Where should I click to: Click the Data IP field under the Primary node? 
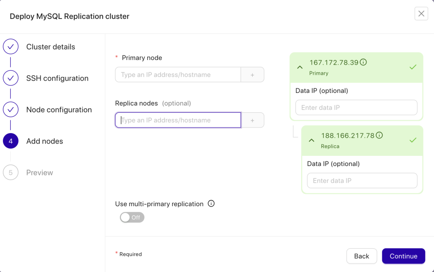coord(356,107)
